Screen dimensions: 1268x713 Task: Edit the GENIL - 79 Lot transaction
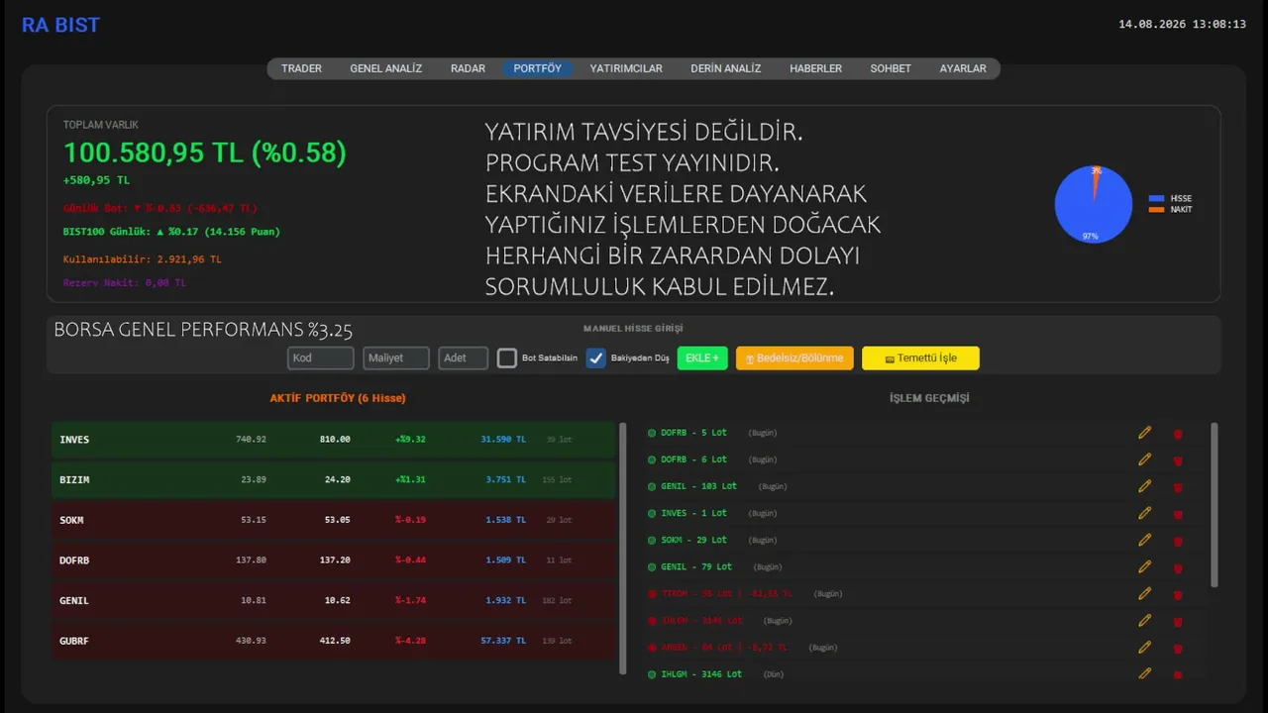point(1145,566)
